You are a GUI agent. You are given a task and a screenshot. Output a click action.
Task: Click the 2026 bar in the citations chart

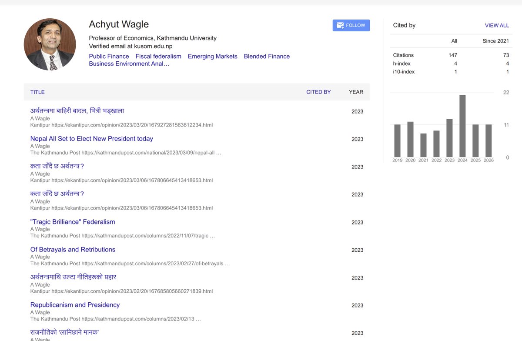(489, 141)
